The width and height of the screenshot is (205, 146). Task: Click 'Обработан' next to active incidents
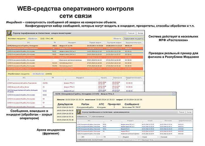tap(33, 39)
